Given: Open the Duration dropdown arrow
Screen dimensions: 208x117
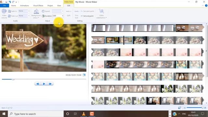Looking at the screenshot, I should click(63, 16).
